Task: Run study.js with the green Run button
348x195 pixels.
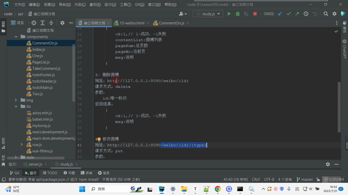Action: click(229, 14)
